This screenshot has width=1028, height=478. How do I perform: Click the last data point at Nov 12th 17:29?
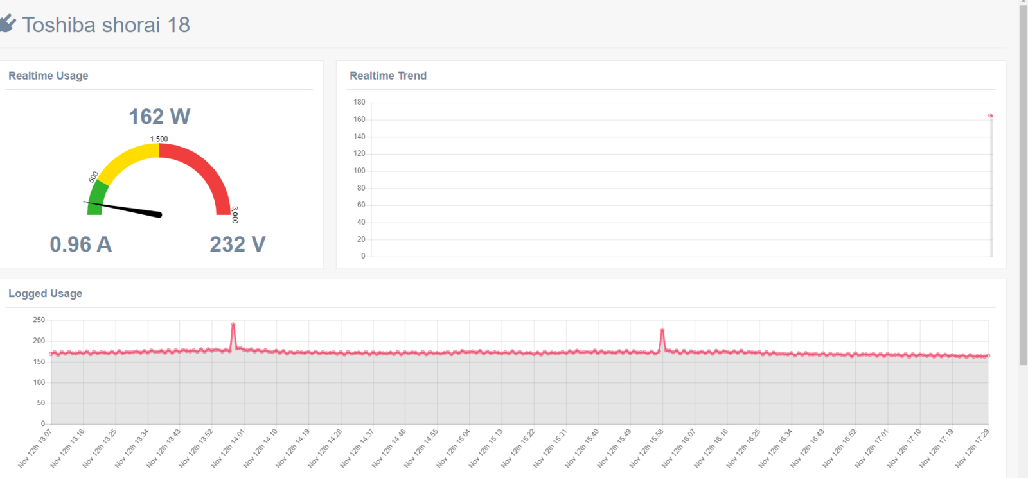tap(988, 355)
